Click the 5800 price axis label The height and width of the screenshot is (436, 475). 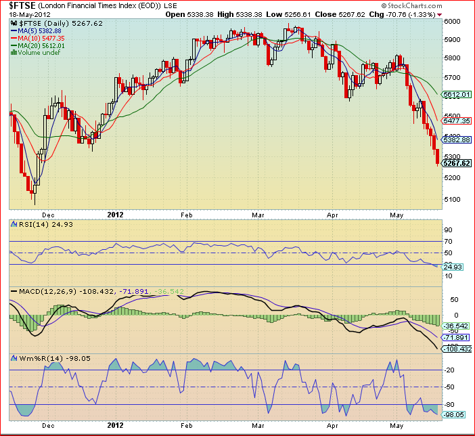452,58
